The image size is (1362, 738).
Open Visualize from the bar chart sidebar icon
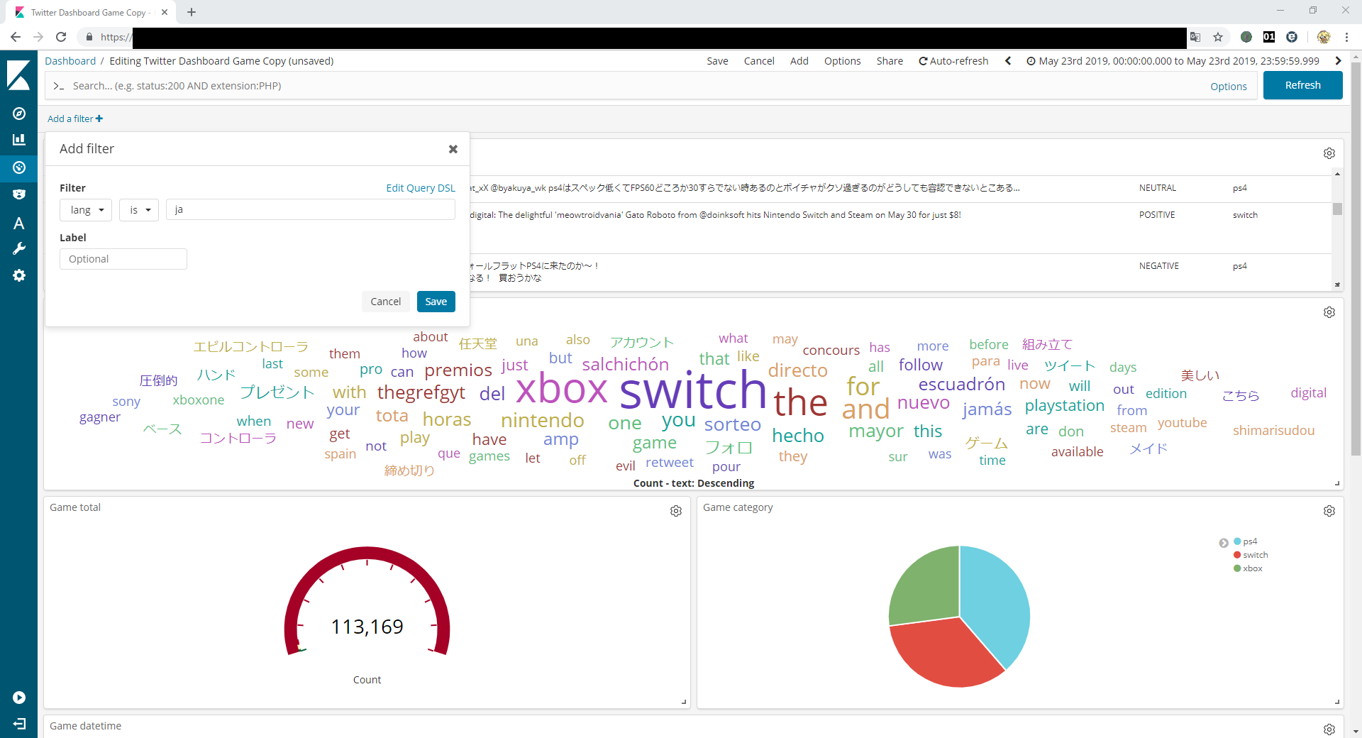point(19,140)
